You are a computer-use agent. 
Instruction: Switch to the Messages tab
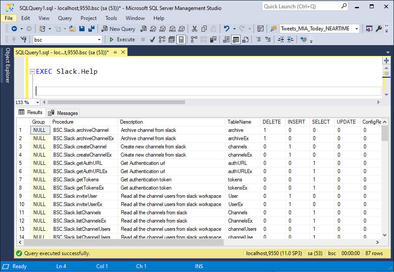[x=63, y=113]
